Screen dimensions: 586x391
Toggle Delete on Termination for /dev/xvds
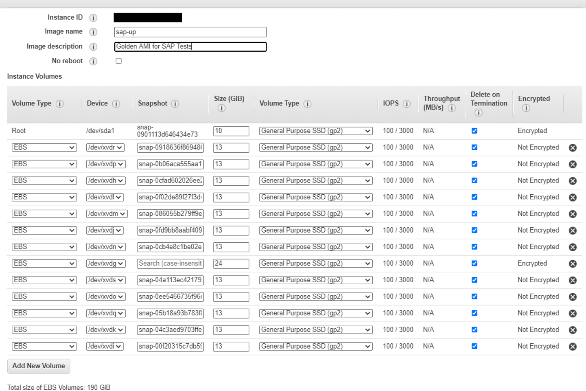click(x=474, y=280)
